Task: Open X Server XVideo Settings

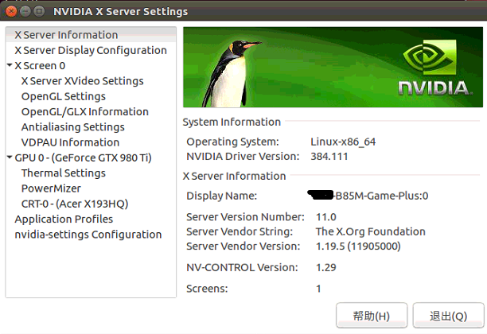Action: pos(82,81)
